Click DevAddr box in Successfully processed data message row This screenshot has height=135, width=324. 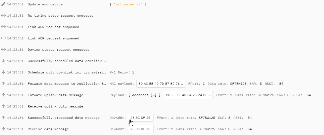click(x=141, y=118)
